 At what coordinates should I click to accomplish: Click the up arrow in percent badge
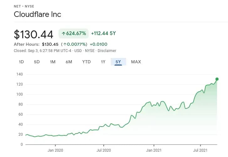64,34
